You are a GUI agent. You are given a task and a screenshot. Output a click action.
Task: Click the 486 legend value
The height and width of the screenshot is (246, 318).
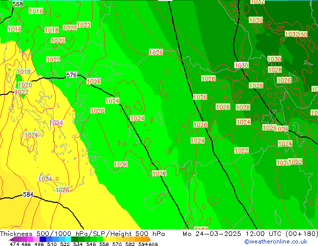26,244
